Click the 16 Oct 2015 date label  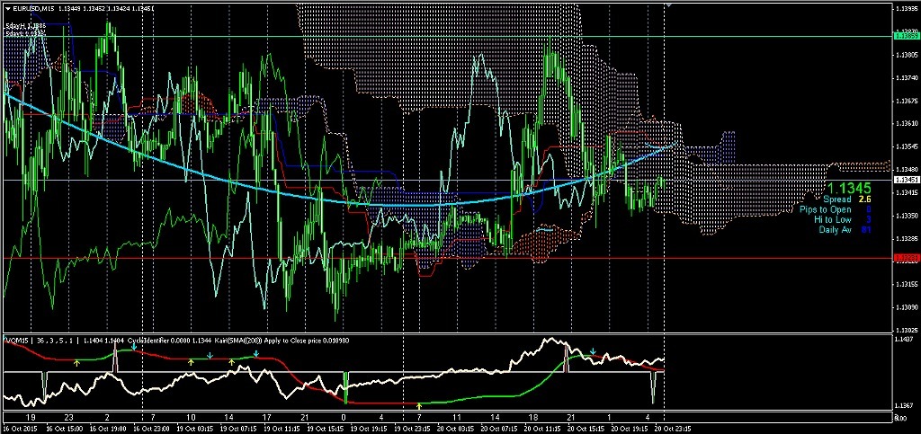tap(20, 428)
